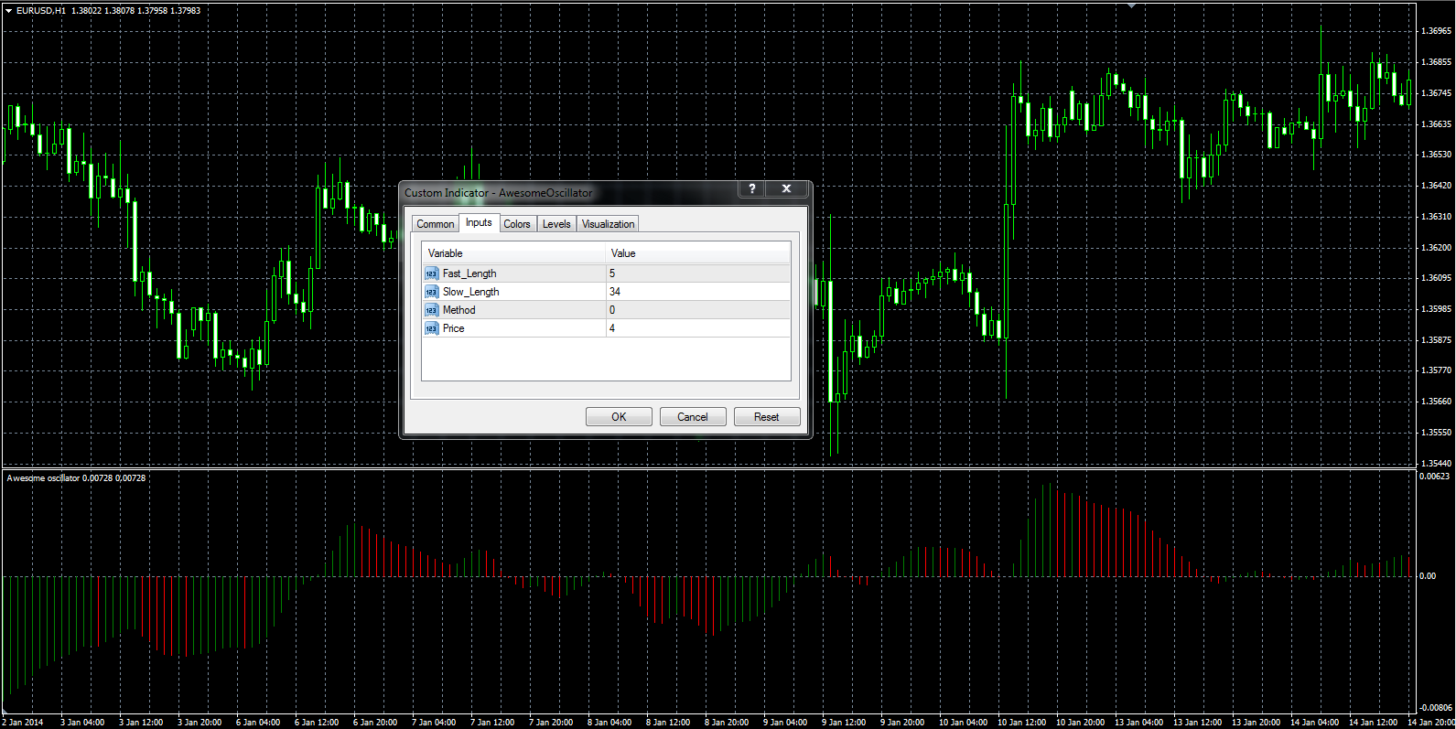Screen dimensions: 1456x729
Task: Click the Fast_Length variable name
Action: (x=469, y=273)
